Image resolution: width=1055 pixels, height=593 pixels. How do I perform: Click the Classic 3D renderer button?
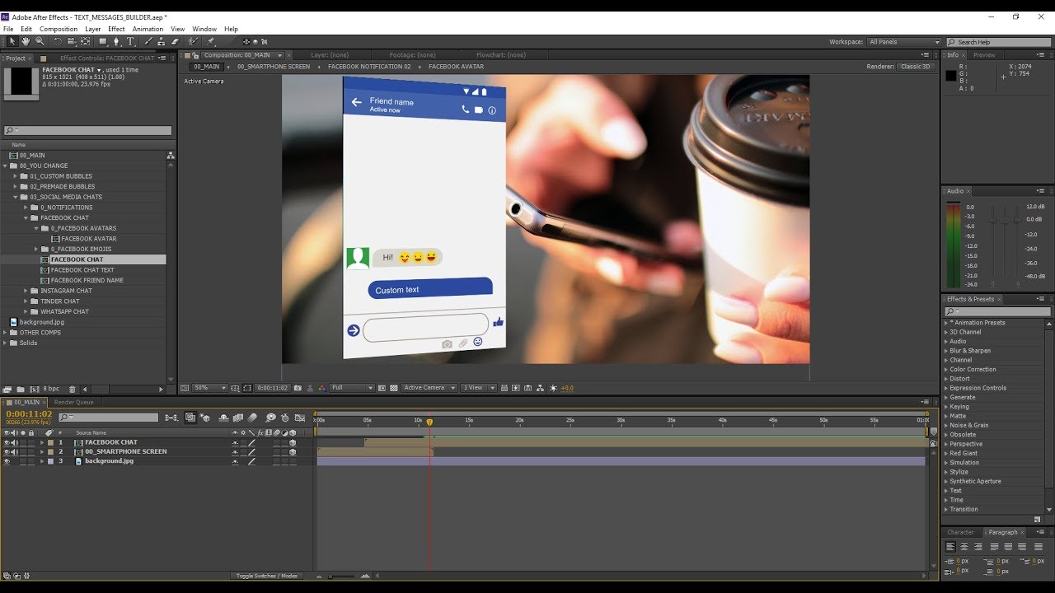[915, 67]
